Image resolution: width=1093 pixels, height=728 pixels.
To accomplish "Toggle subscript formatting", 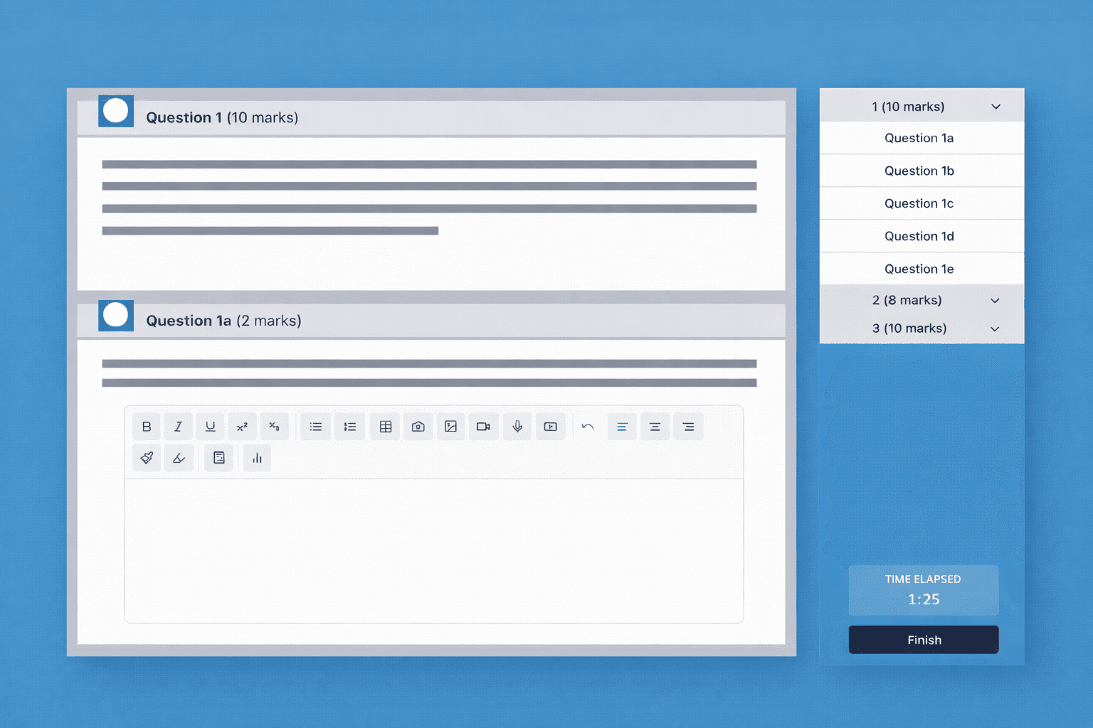I will [x=274, y=426].
